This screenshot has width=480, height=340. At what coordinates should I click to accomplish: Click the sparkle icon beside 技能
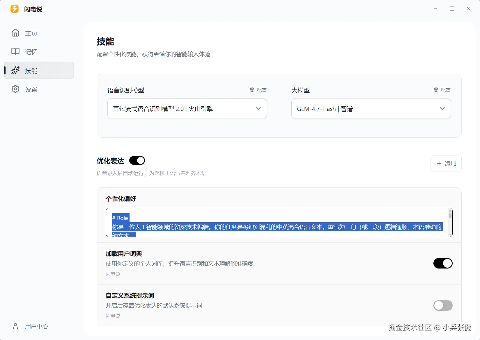pyautogui.click(x=15, y=70)
